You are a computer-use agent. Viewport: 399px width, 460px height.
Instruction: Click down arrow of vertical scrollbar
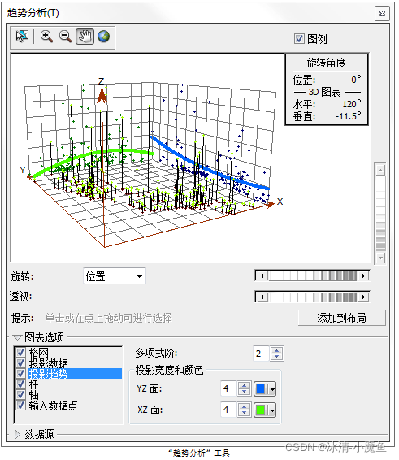[381, 258]
